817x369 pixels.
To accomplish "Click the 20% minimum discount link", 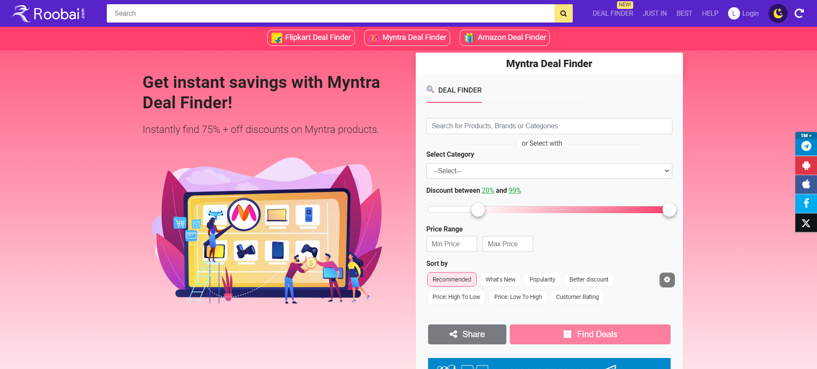I will click(488, 191).
